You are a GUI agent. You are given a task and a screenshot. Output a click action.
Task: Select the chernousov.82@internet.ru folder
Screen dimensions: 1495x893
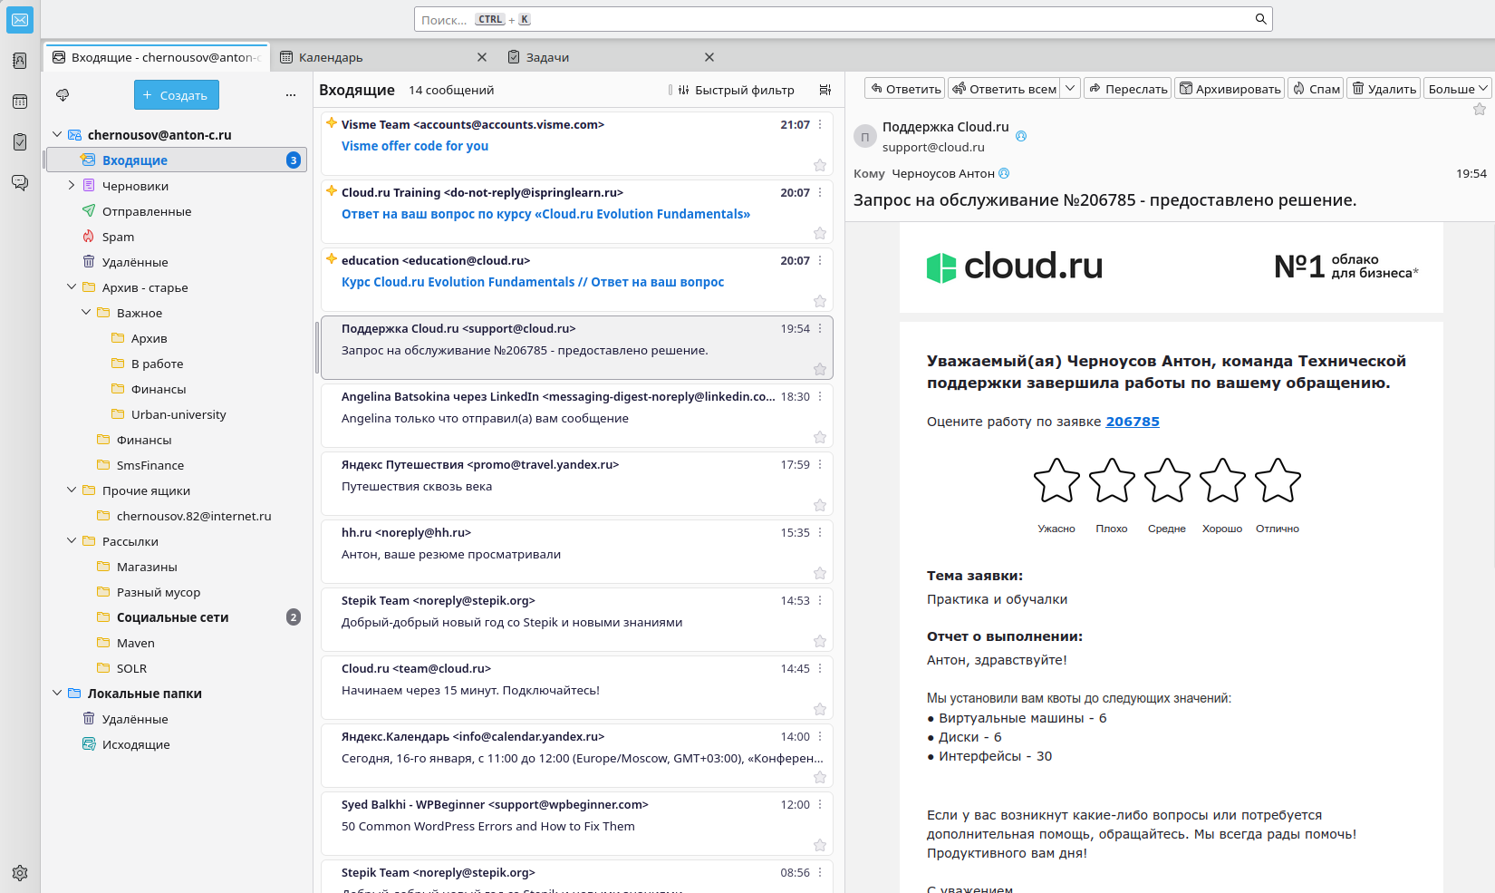pyautogui.click(x=177, y=515)
